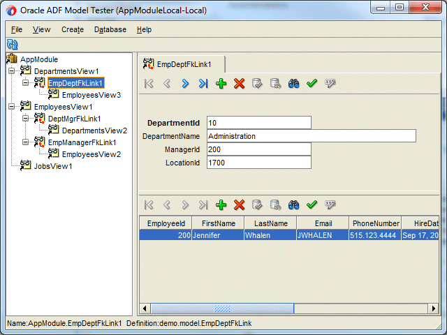Click lower bind variables xyz icon
This screenshot has width=447, height=335.
330,204
